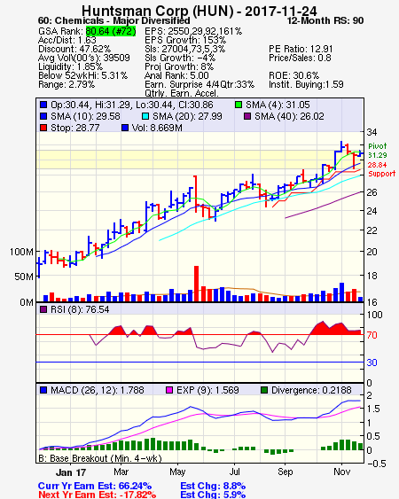
Task: Click the tall red volume spike bar in May
Action: pyautogui.click(x=197, y=284)
